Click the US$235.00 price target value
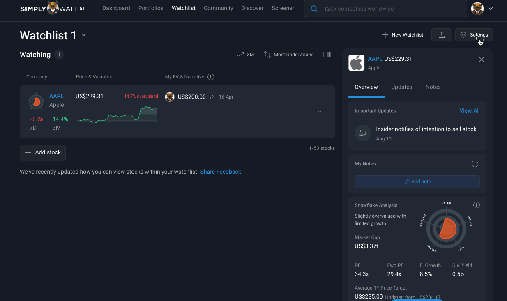 pos(369,296)
